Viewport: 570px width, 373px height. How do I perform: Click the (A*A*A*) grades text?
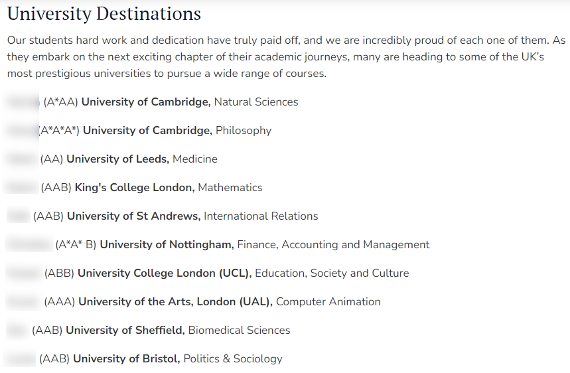point(59,131)
